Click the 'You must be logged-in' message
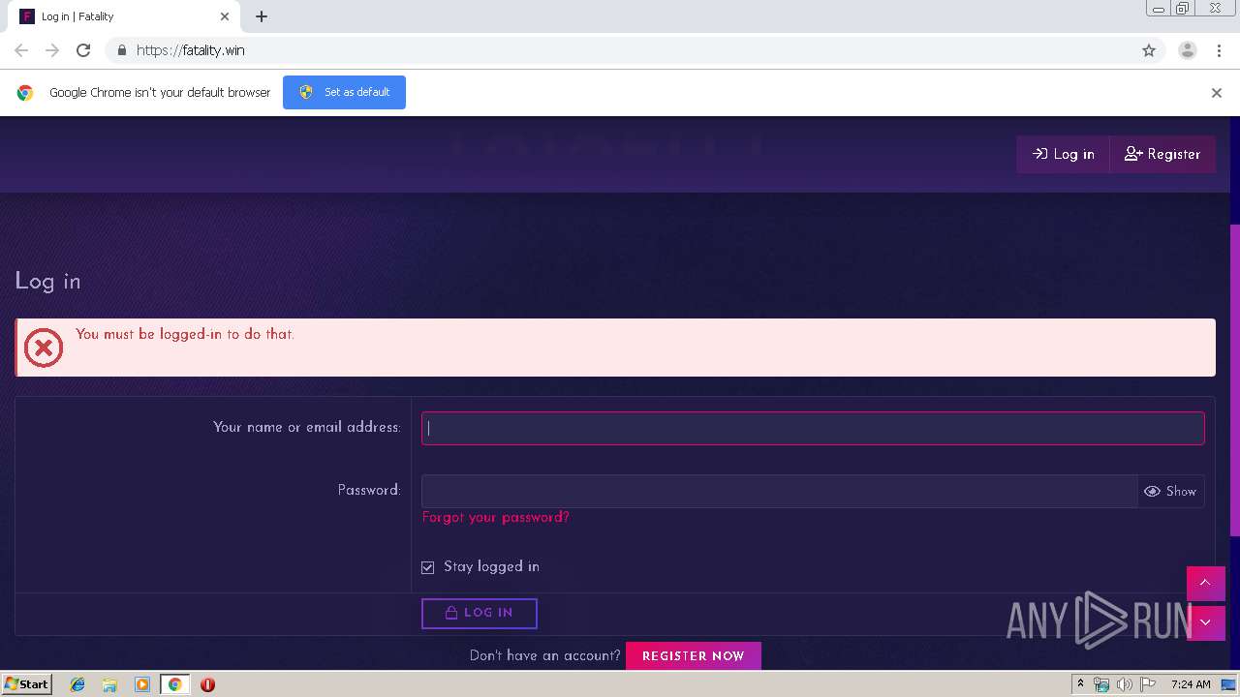Image resolution: width=1240 pixels, height=697 pixels. (x=185, y=334)
